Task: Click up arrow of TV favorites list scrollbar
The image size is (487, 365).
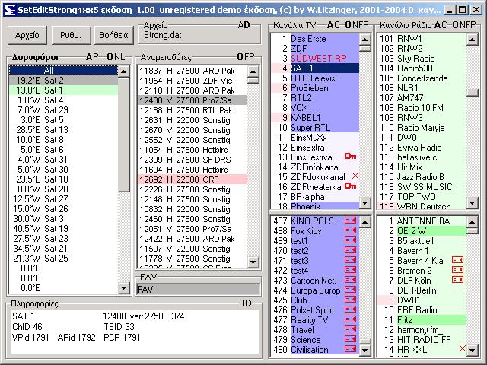Action: click(365, 222)
